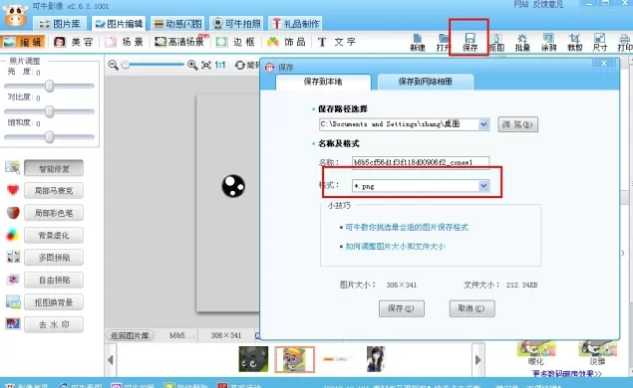The image size is (633, 388).
Task: Switch to the 可牛拍照 tab
Action: 236,24
